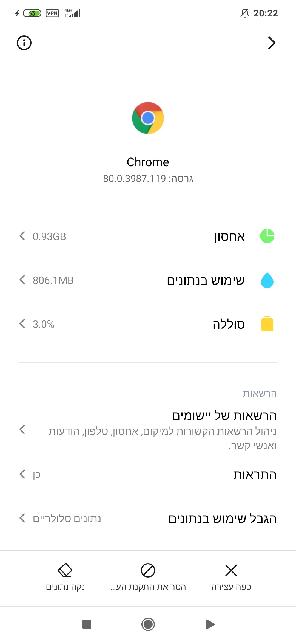Tap the clear data eraser icon
Image resolution: width=296 pixels, height=642 pixels.
tap(65, 571)
